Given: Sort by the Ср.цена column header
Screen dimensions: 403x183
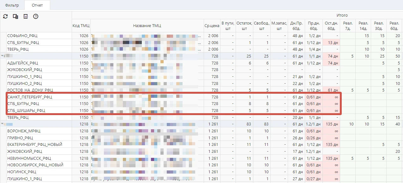Looking at the screenshot, I should [211, 26].
